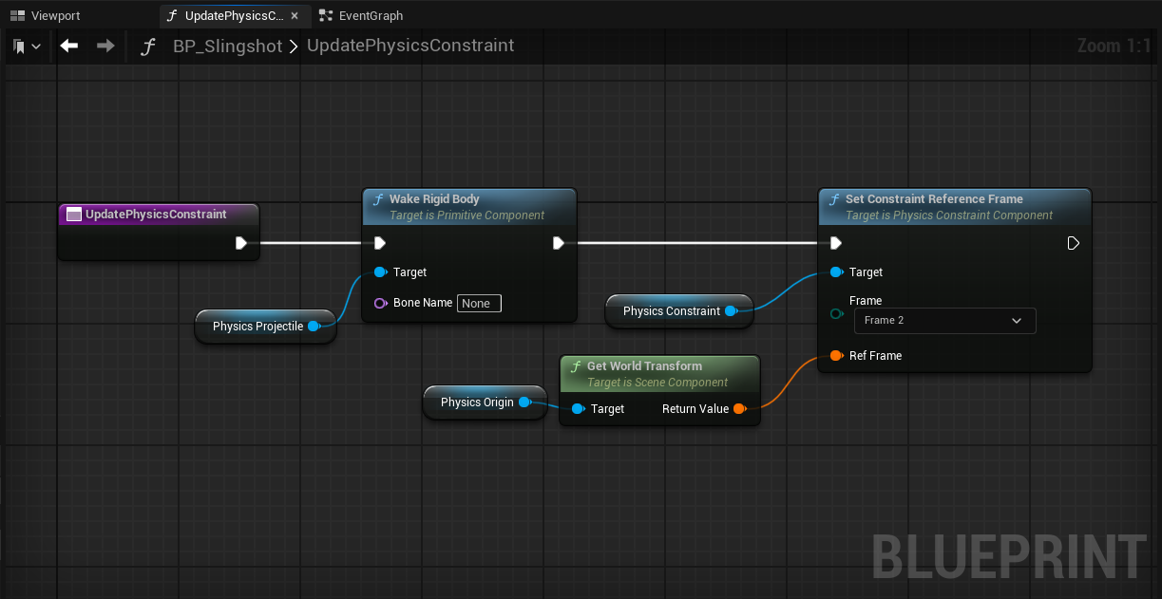Select the Physics Origin variable node

coord(476,402)
